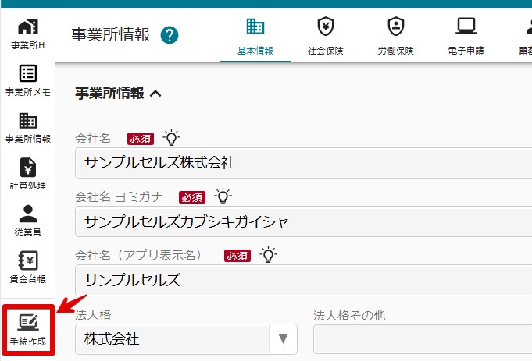Click the 必須 badge beside 会社名

tap(141, 139)
